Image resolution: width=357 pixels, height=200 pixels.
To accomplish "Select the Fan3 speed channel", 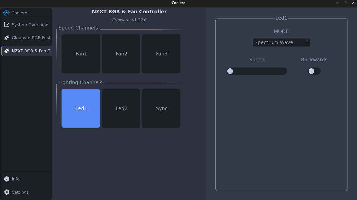I will 161,54.
